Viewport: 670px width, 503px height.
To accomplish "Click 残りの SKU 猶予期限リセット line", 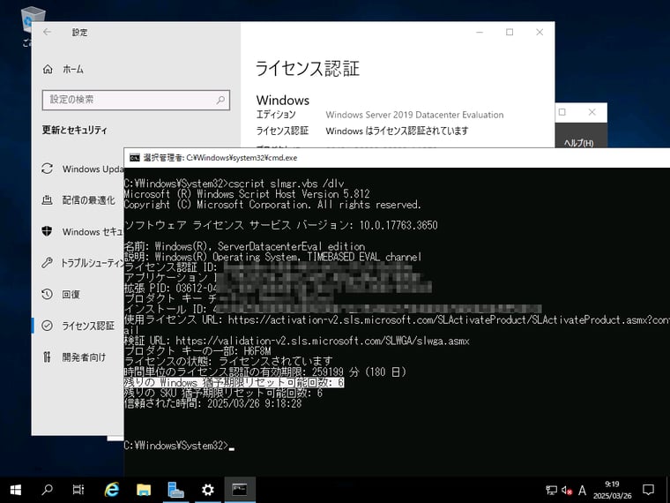I will click(x=223, y=393).
